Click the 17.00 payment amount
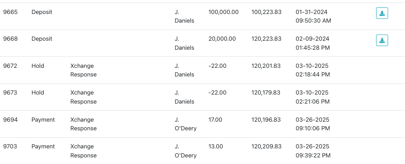 215,120
